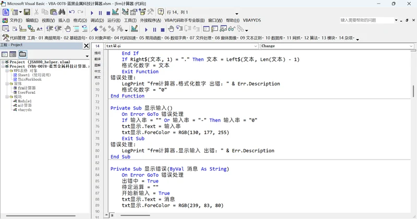The image size is (417, 219).
Task: Open the 文件(F) menu
Action: [x=16, y=20]
